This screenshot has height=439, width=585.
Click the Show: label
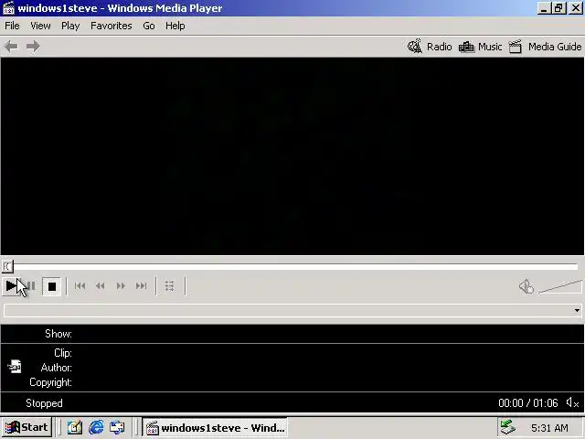[x=58, y=334]
